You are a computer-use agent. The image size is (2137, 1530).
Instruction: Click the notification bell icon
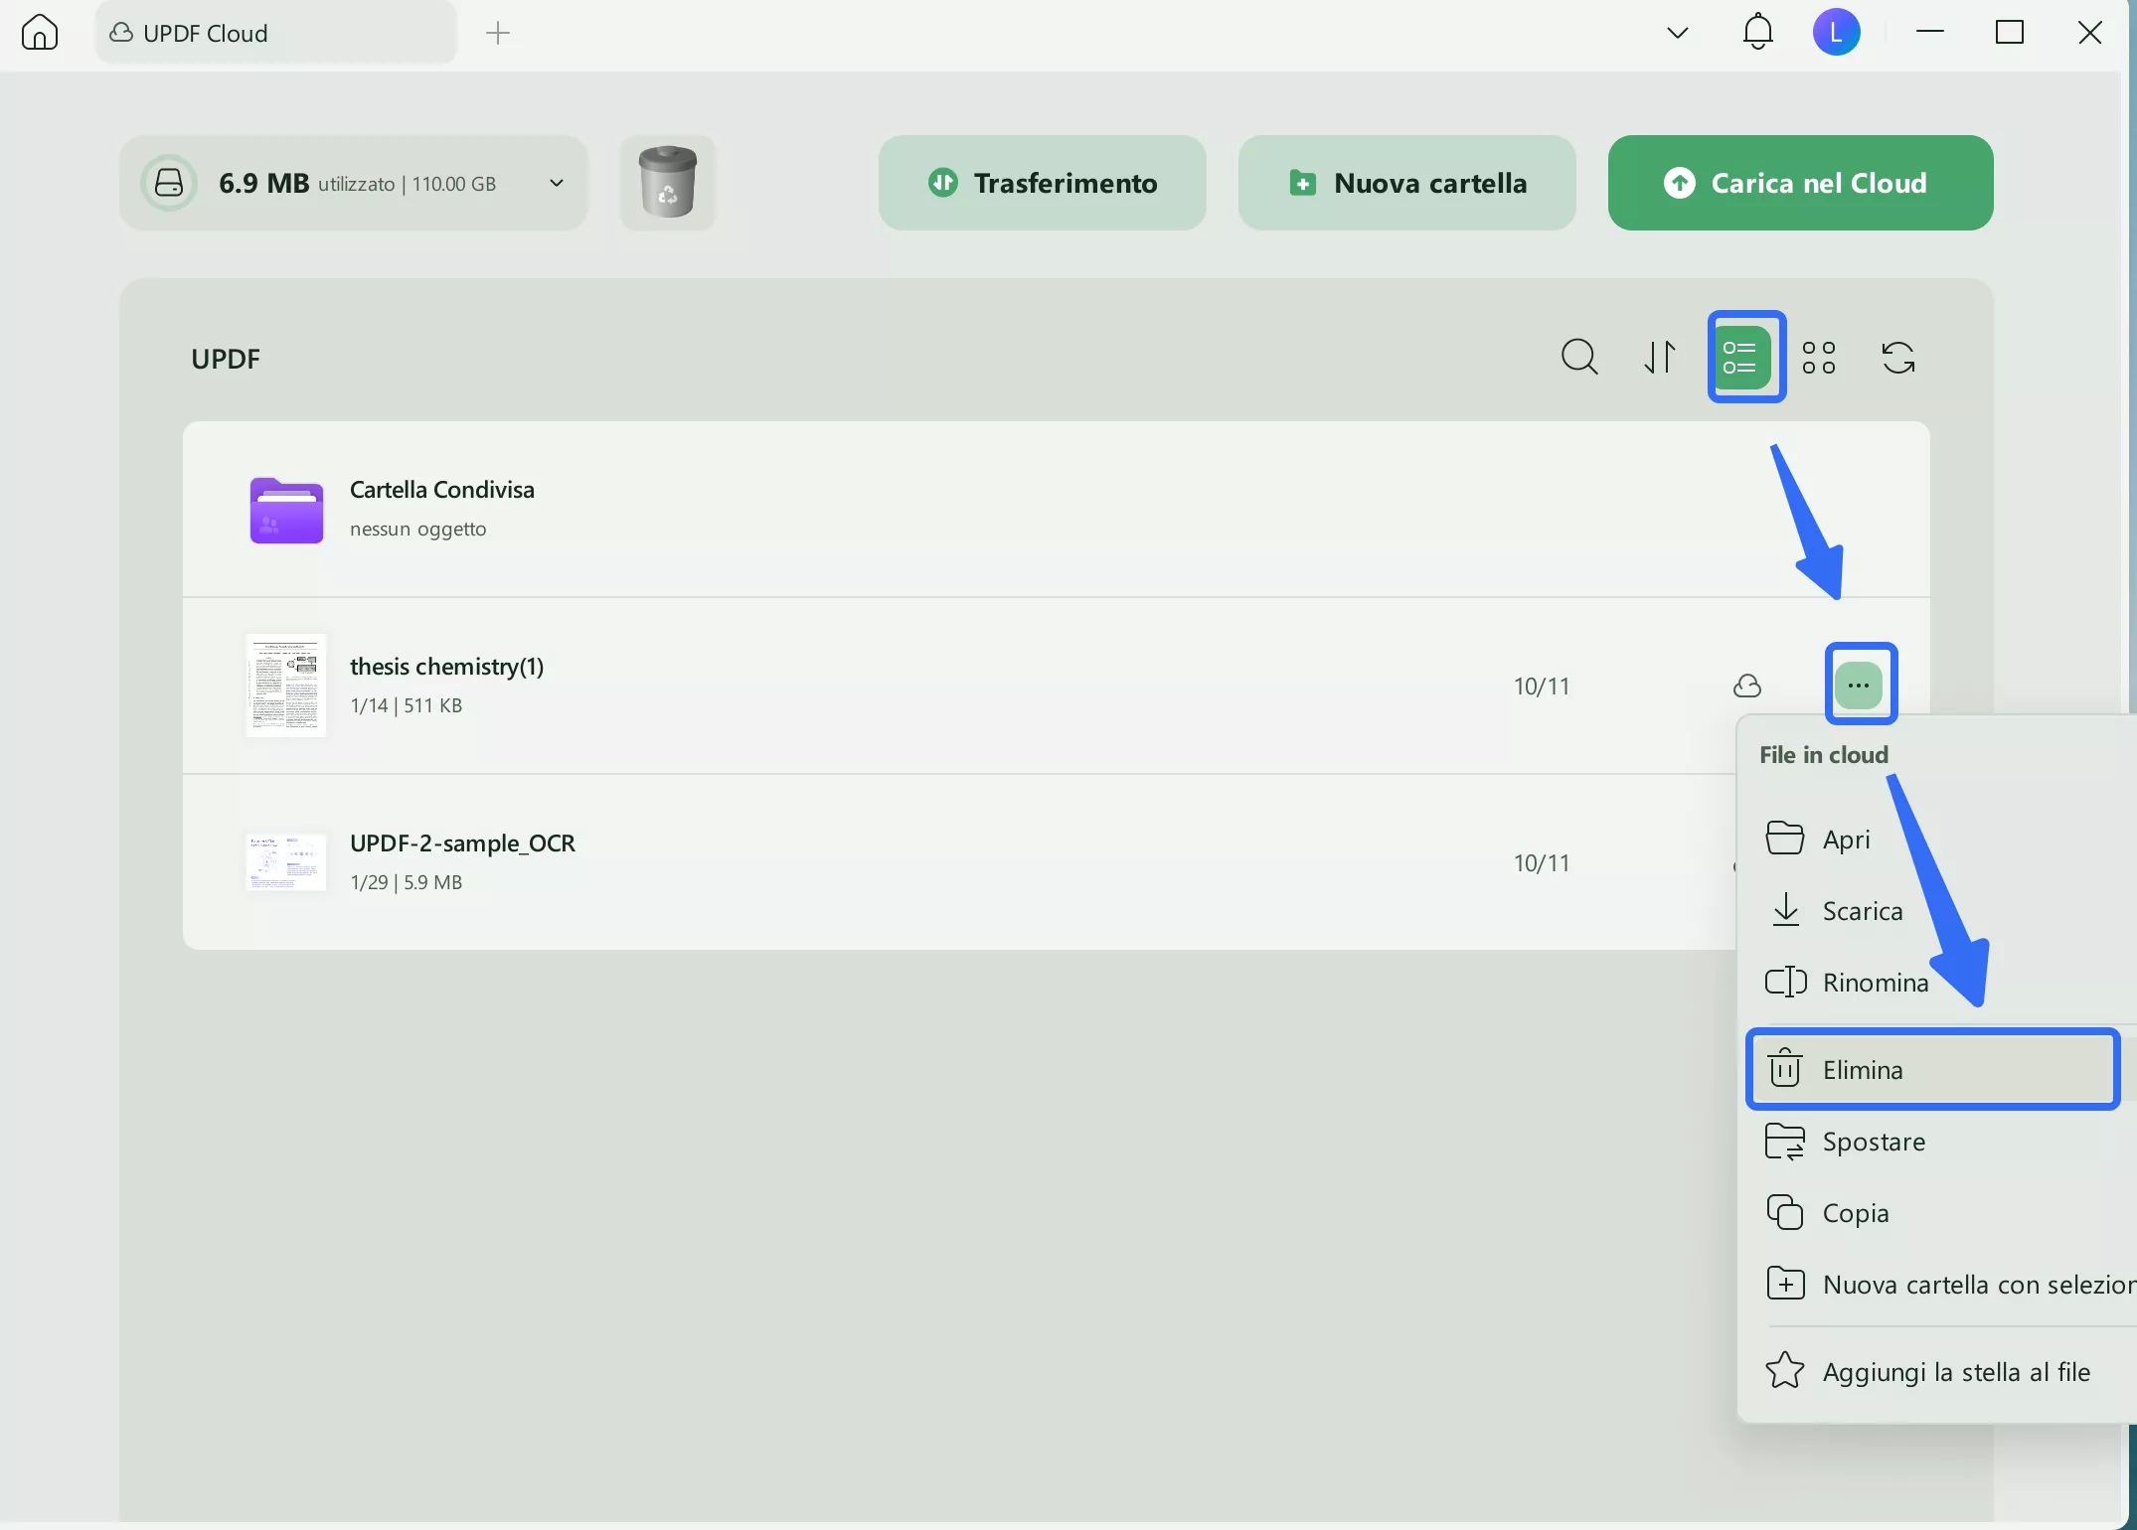(x=1757, y=33)
